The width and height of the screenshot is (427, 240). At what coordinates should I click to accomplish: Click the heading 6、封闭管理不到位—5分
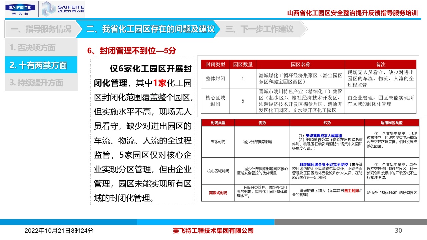[x=131, y=51]
